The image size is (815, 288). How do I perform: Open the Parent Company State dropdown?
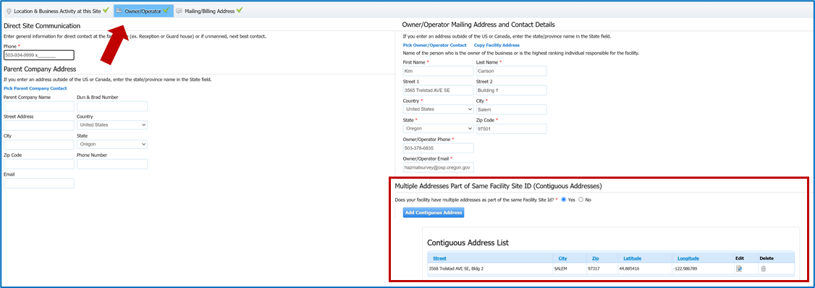point(111,145)
